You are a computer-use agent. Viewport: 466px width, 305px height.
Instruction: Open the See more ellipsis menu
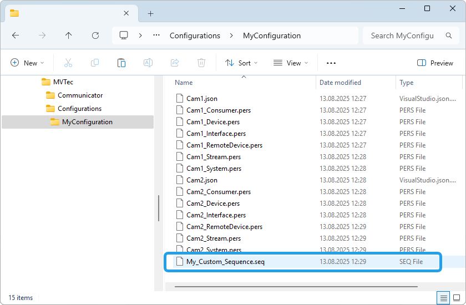(331, 63)
